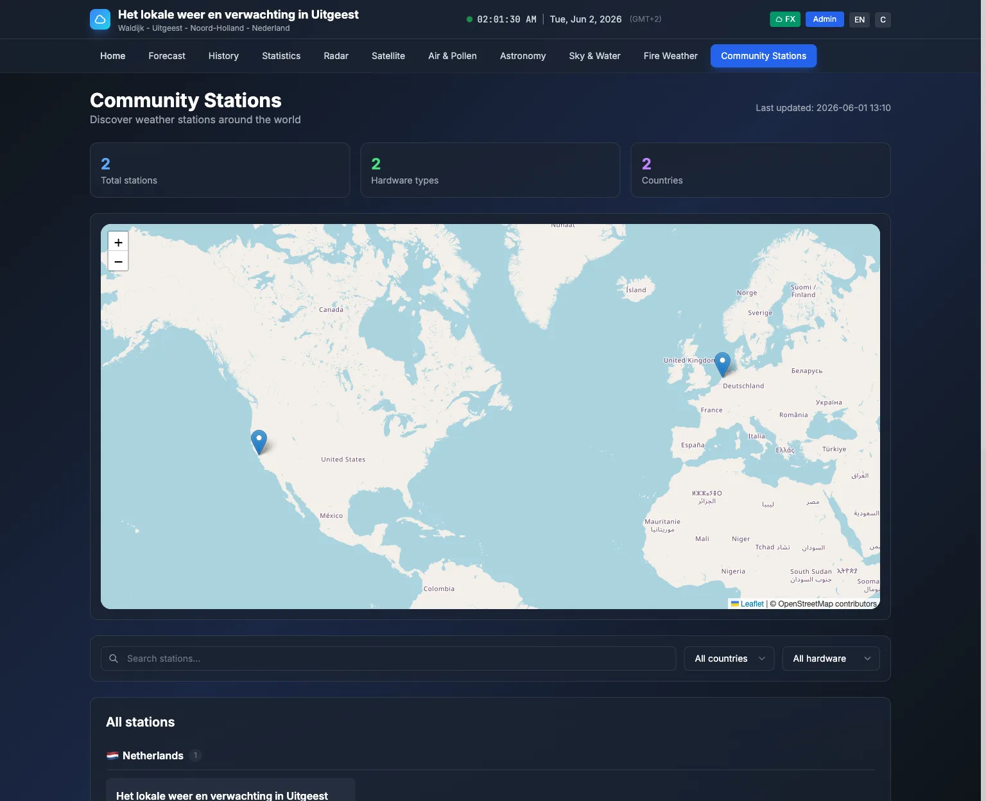
Task: Click the Netherlands flag icon
Action: point(112,755)
